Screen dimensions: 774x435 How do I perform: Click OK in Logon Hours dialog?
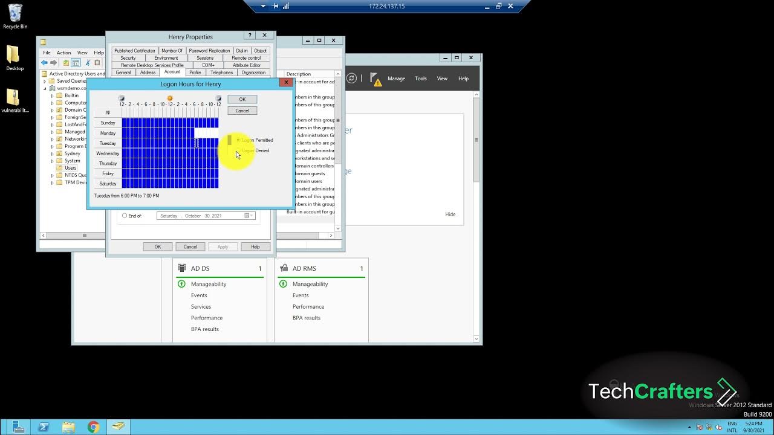[242, 100]
